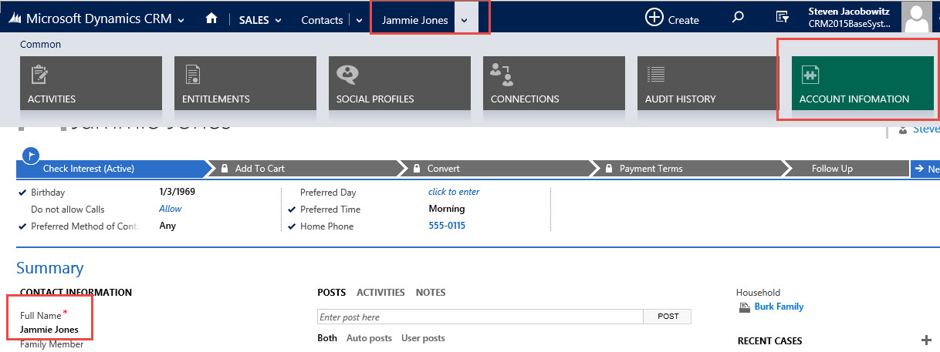Click the POST button

pyautogui.click(x=668, y=317)
